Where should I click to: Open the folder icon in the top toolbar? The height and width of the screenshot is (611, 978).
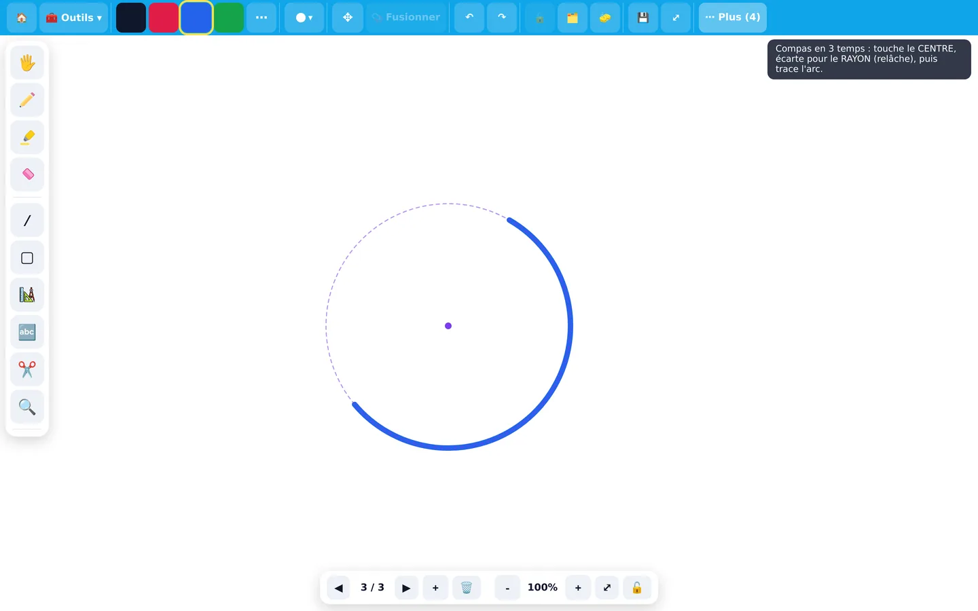tap(573, 18)
